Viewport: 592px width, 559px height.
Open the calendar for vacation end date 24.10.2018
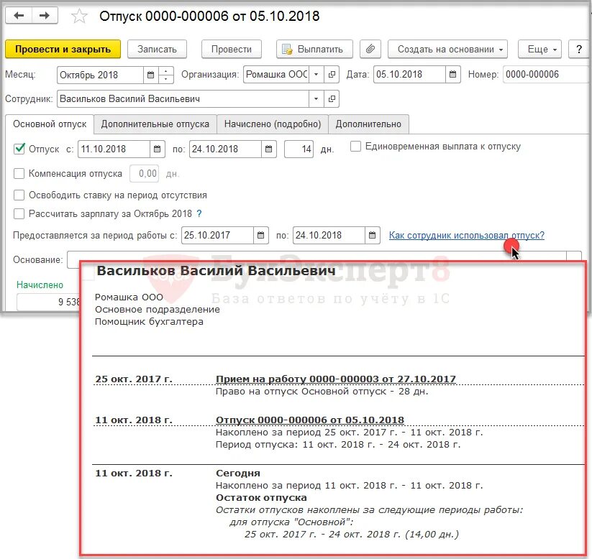[267, 148]
